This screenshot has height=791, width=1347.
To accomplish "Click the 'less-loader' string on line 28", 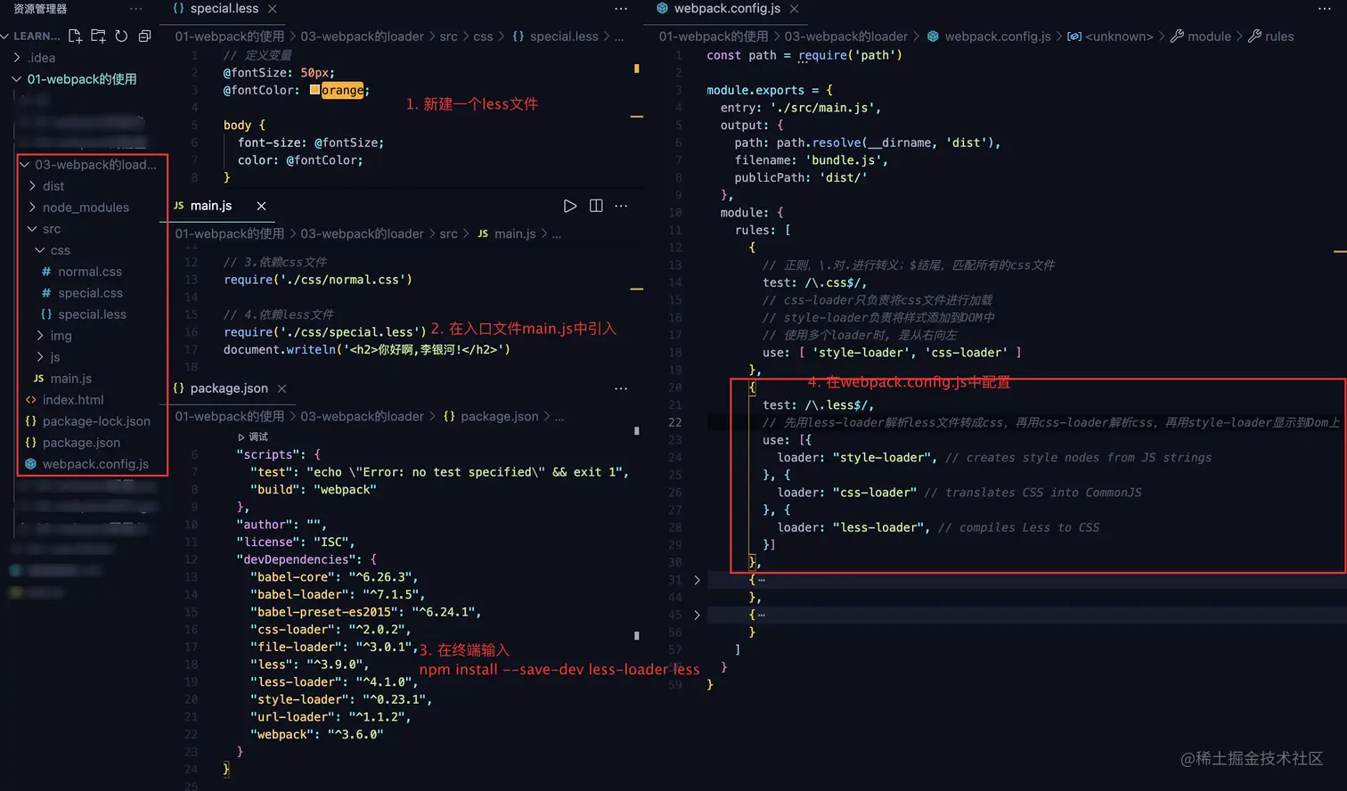I will (x=878, y=527).
